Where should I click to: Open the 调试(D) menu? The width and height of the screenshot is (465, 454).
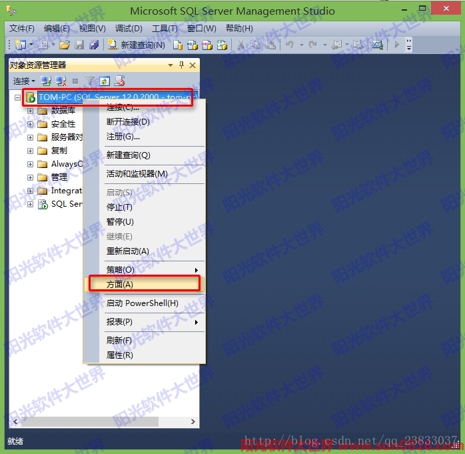coord(129,29)
